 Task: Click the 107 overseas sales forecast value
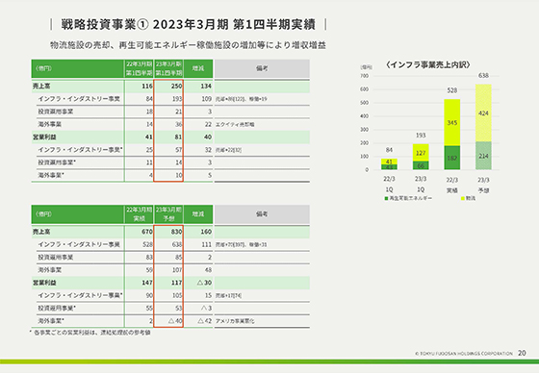pyautogui.click(x=177, y=270)
